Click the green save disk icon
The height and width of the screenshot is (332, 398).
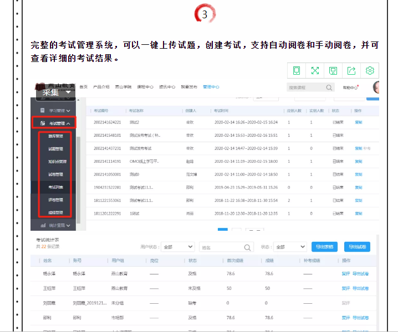[333, 71]
